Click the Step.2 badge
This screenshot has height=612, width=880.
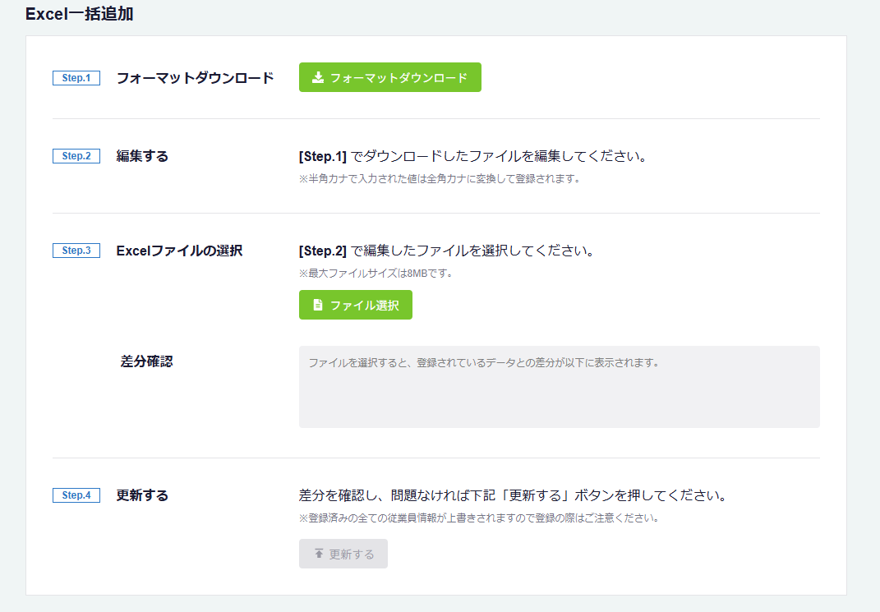click(x=76, y=156)
